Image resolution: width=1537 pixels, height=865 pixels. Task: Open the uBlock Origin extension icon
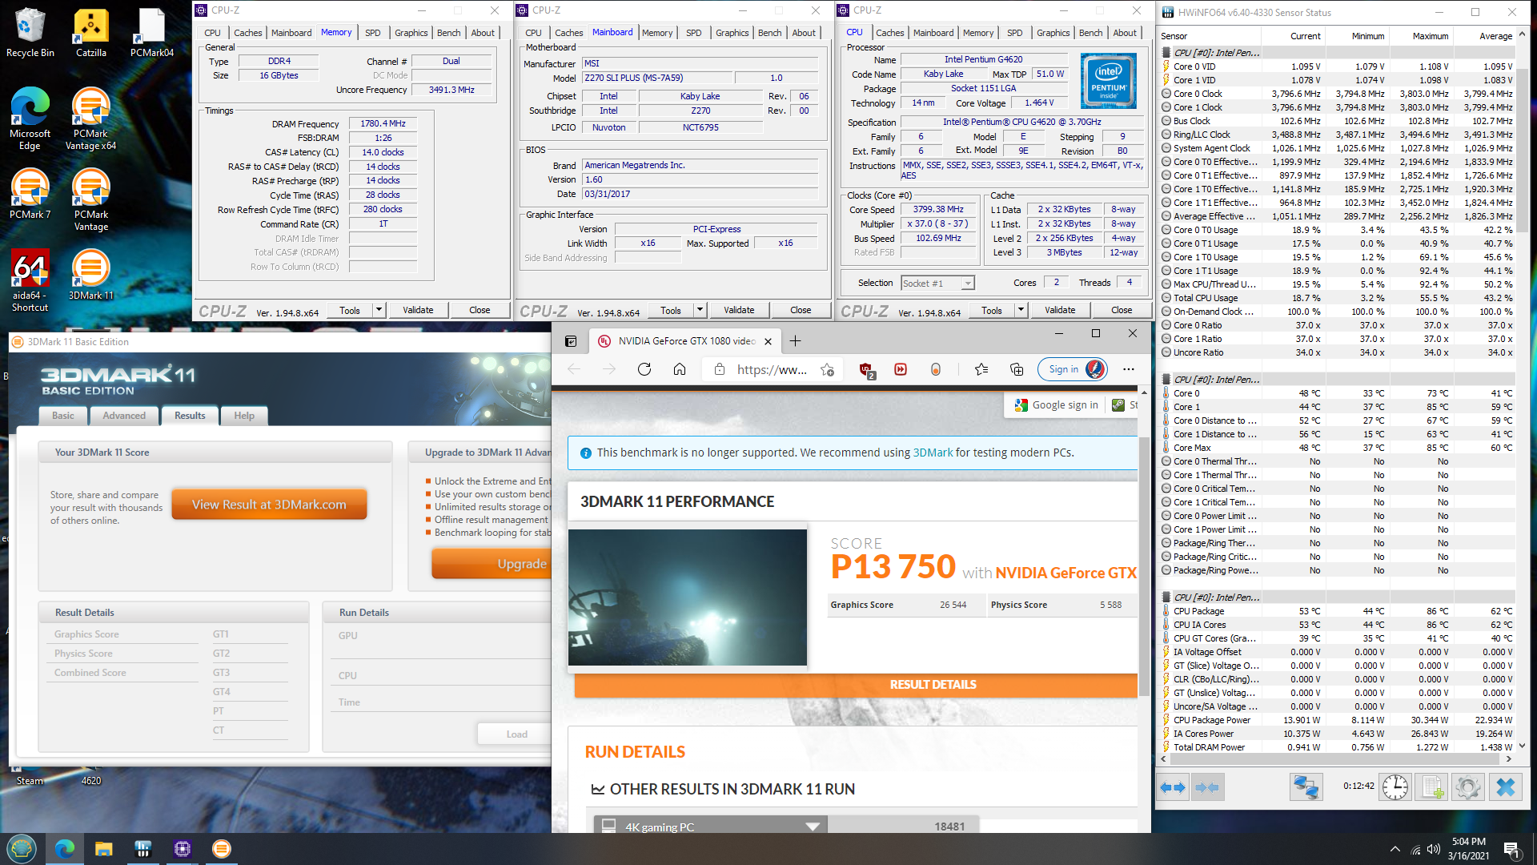[866, 369]
